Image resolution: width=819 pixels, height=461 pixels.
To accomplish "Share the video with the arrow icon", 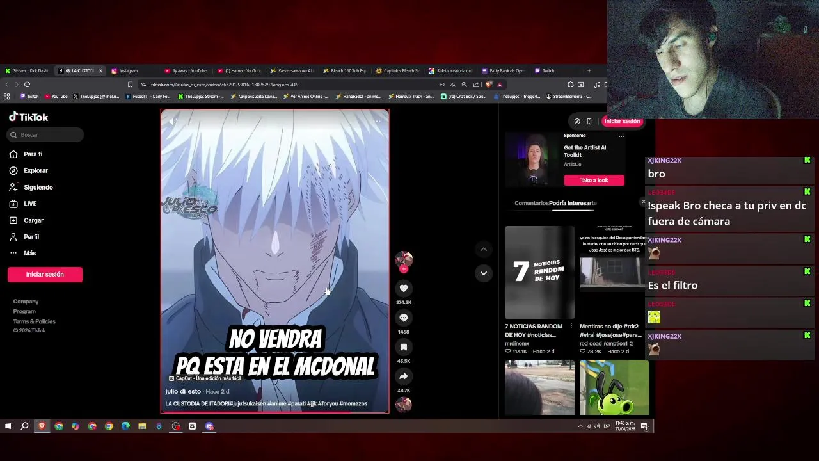I will (404, 376).
